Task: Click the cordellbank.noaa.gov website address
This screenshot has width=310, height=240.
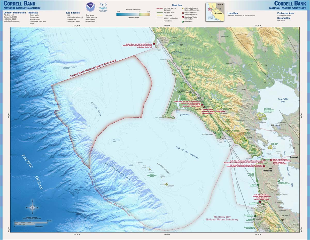Action: point(12,21)
